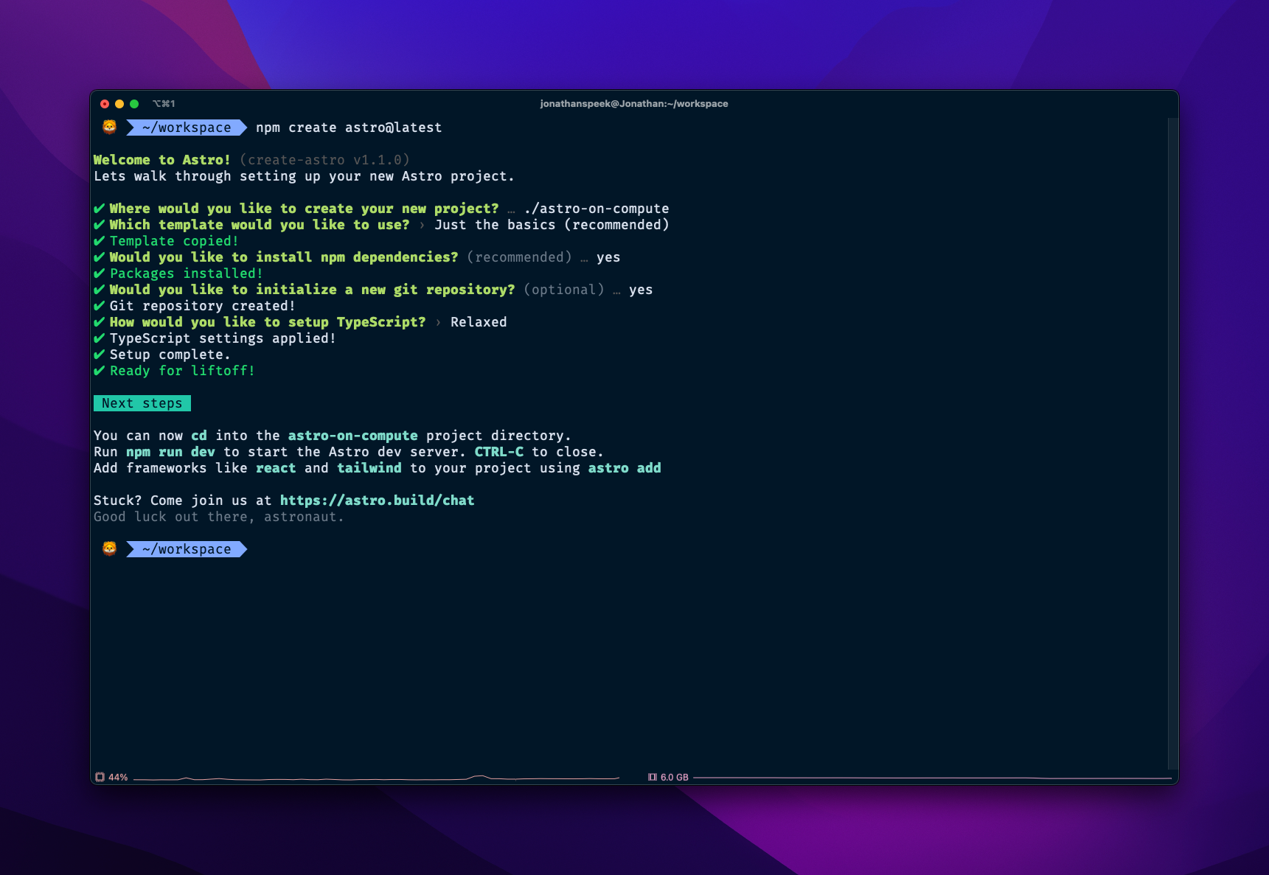This screenshot has height=875, width=1269.
Task: Click the 'npm run dev' command text
Action: (170, 452)
